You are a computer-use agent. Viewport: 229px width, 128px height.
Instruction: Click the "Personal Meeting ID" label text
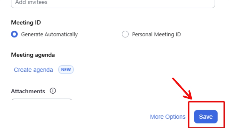tap(156, 34)
